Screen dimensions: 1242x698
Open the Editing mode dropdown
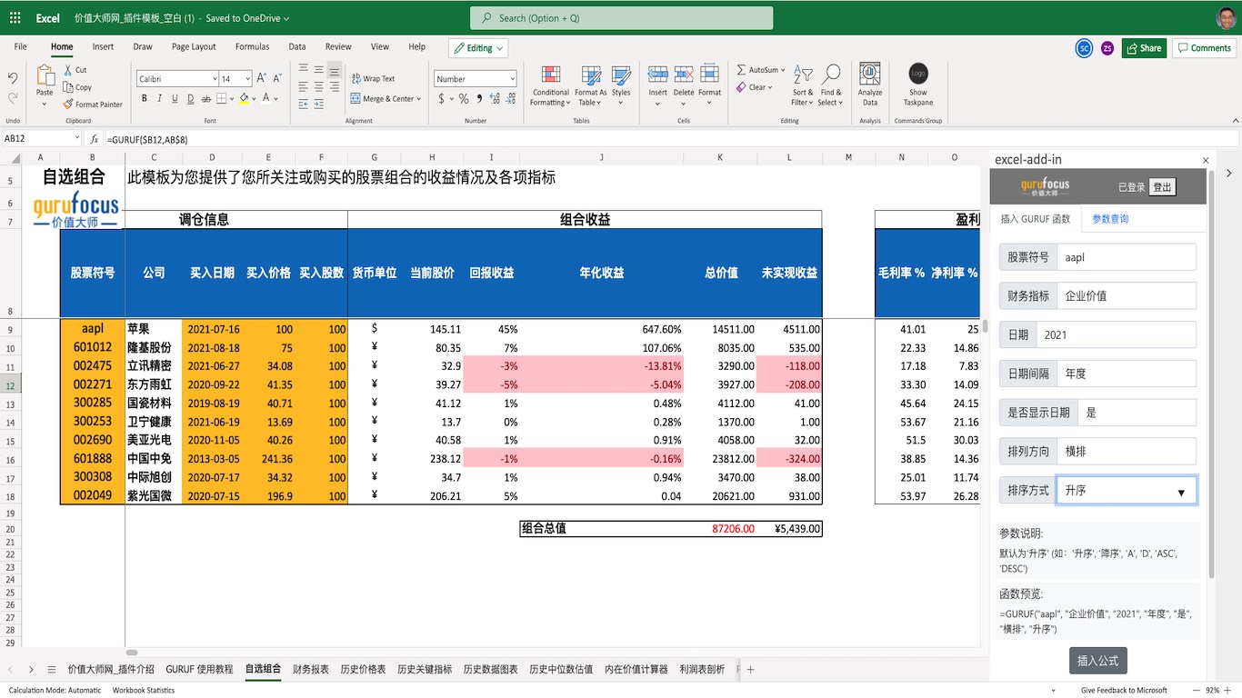476,48
